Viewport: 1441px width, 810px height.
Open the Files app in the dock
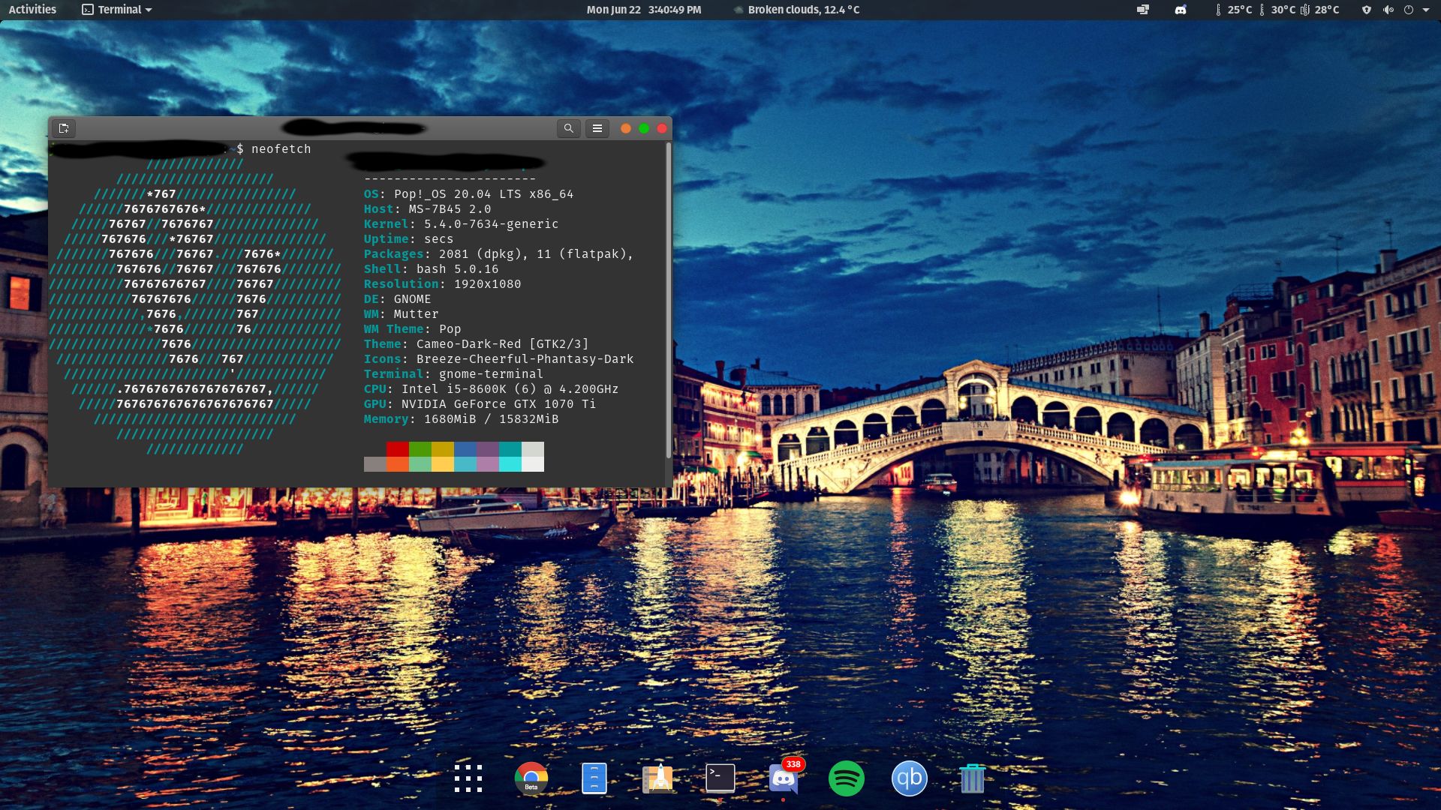pos(594,778)
